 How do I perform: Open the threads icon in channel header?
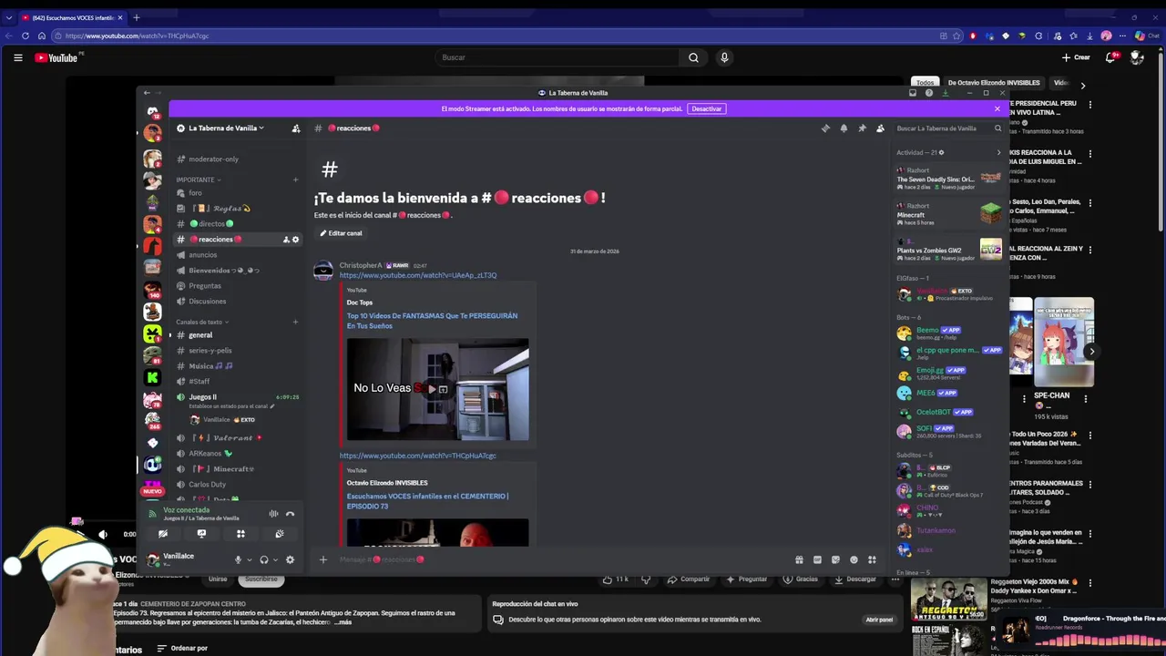[825, 128]
